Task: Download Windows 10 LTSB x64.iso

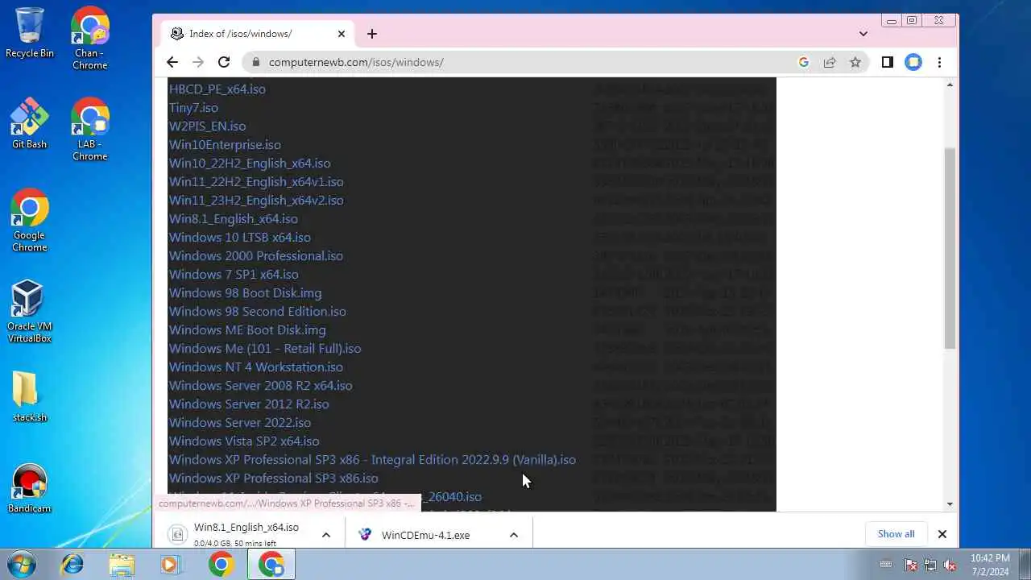Action: (x=240, y=237)
